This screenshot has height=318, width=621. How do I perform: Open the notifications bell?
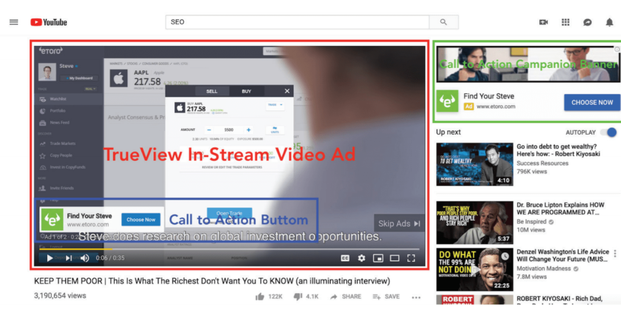609,22
